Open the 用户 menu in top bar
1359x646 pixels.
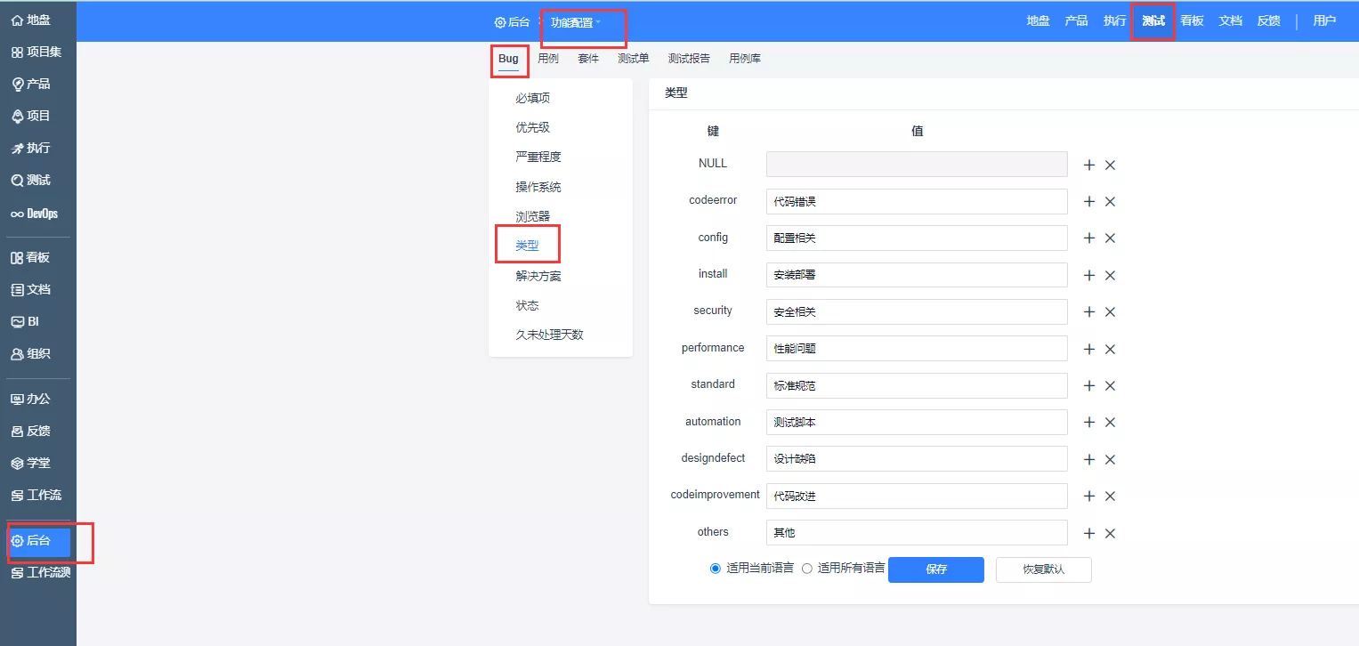click(x=1324, y=20)
